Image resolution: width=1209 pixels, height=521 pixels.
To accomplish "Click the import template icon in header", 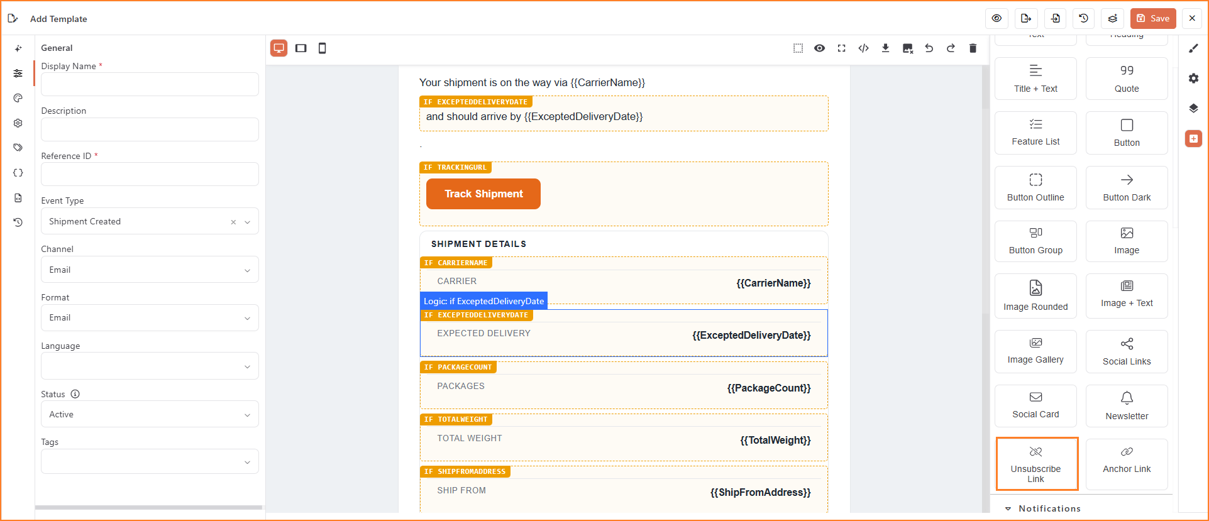I will click(x=1055, y=18).
